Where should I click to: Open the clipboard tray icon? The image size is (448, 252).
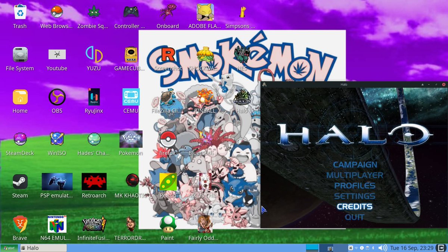pos(368,248)
